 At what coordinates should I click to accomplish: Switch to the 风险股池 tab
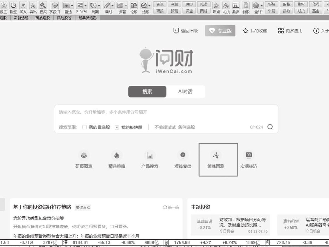(x=64, y=18)
